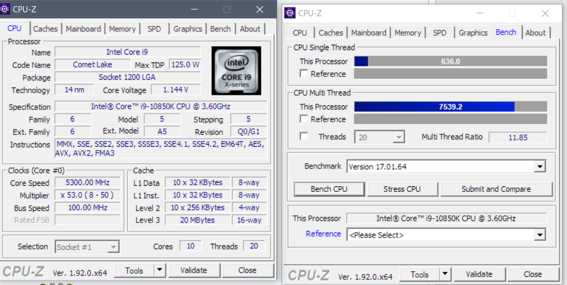Click the Code Name value Comet Lake
This screenshot has width=567, height=285.
(x=93, y=65)
